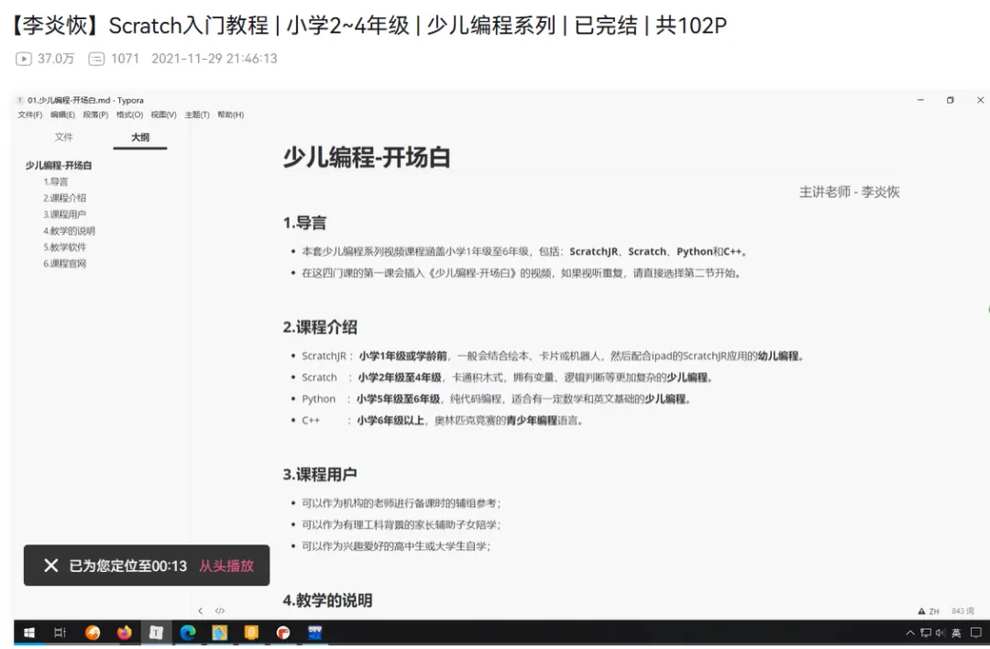Jump to outline item 2.课程介绍
990x649 pixels.
(x=64, y=198)
